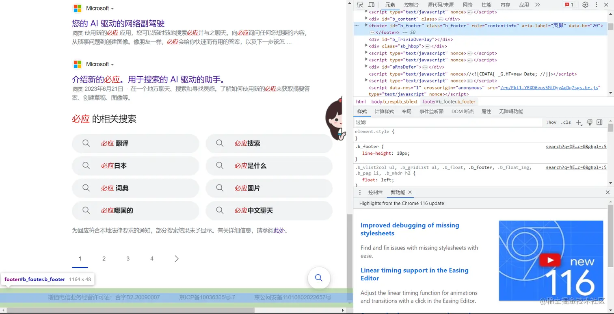Click the Microsoft logo of the first result
The height and width of the screenshot is (314, 614).
pos(78,8)
